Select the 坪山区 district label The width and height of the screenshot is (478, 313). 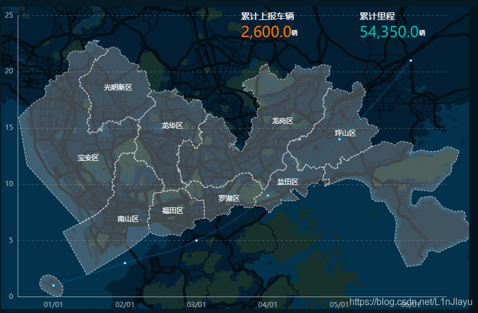click(x=345, y=133)
